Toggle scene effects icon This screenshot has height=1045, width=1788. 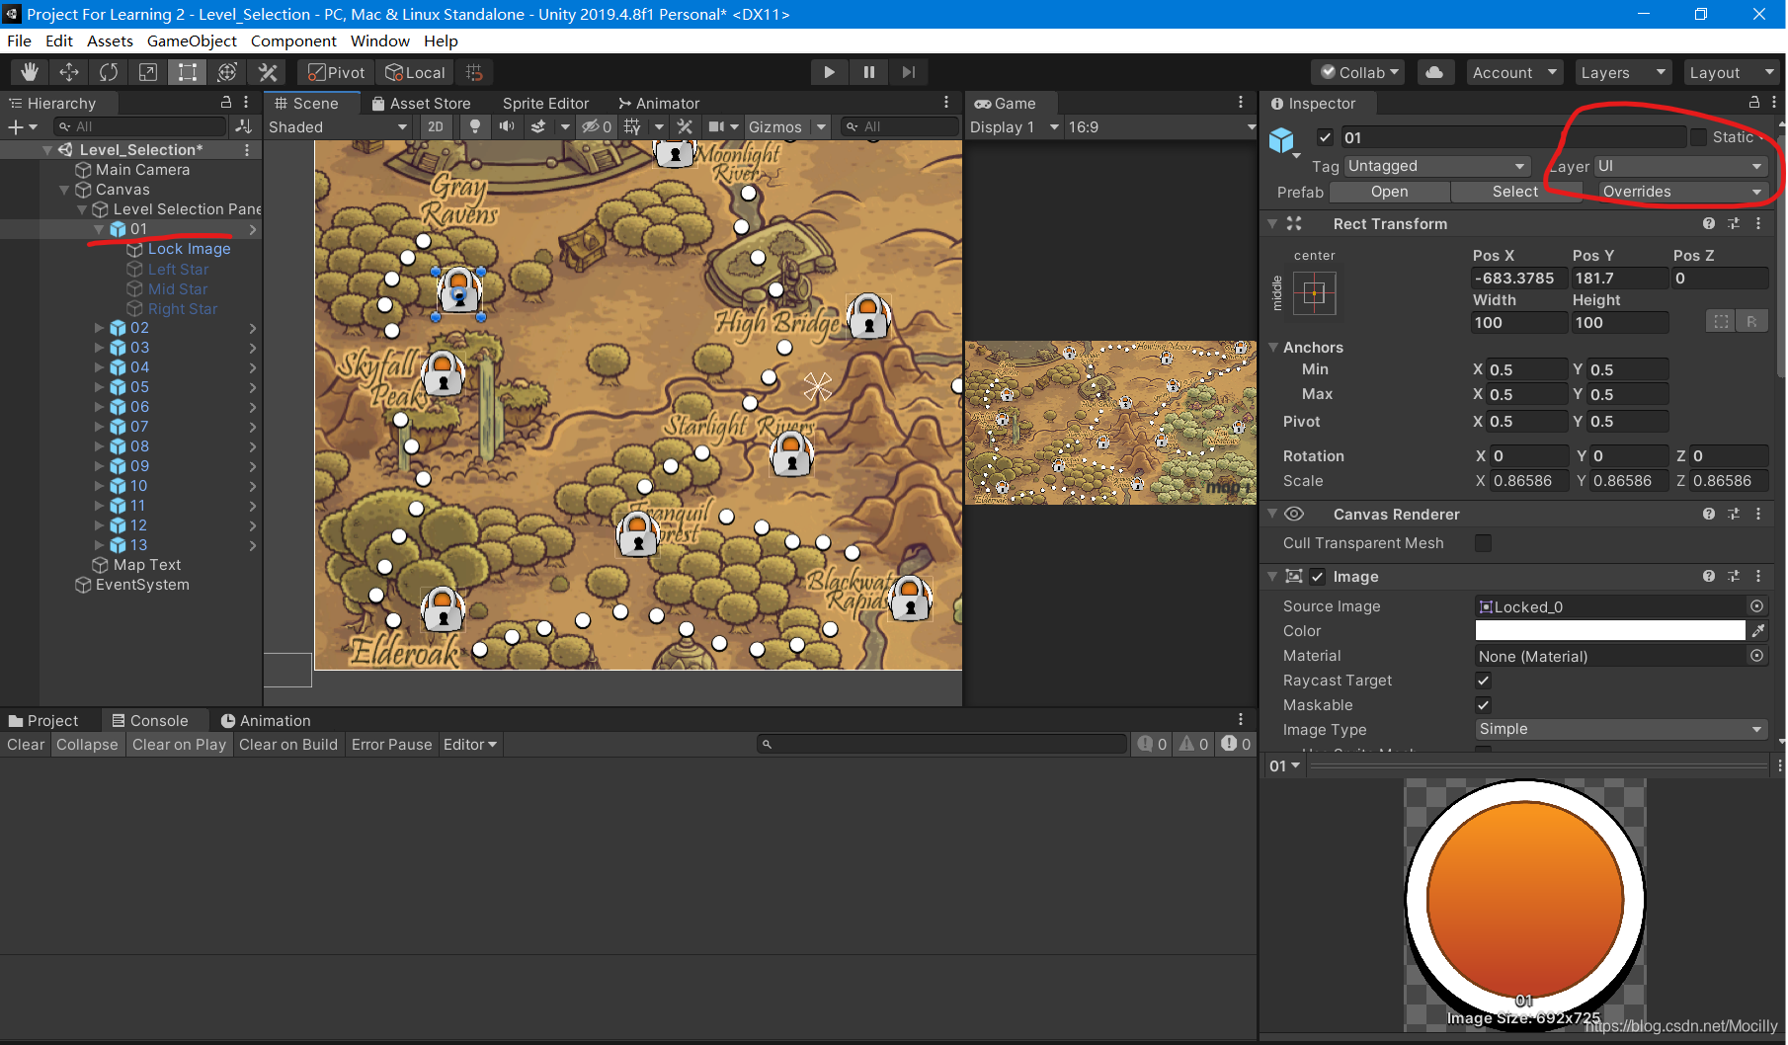pyautogui.click(x=538, y=126)
